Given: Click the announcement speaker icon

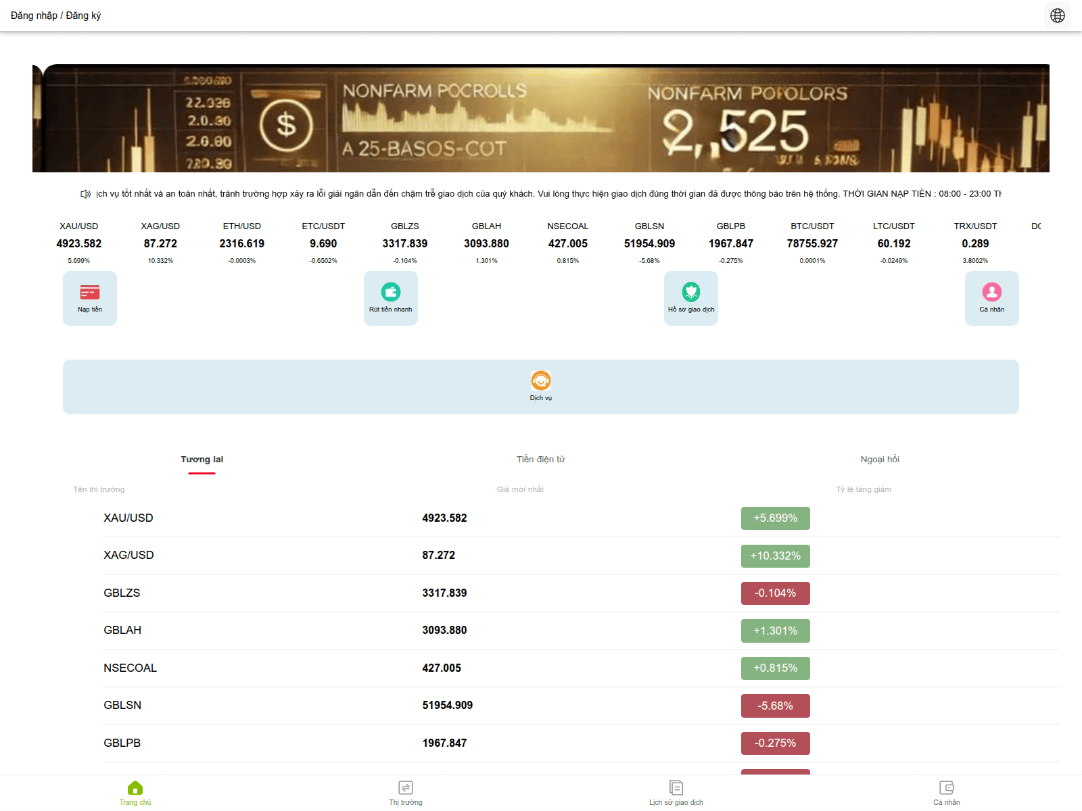Looking at the screenshot, I should tap(85, 193).
